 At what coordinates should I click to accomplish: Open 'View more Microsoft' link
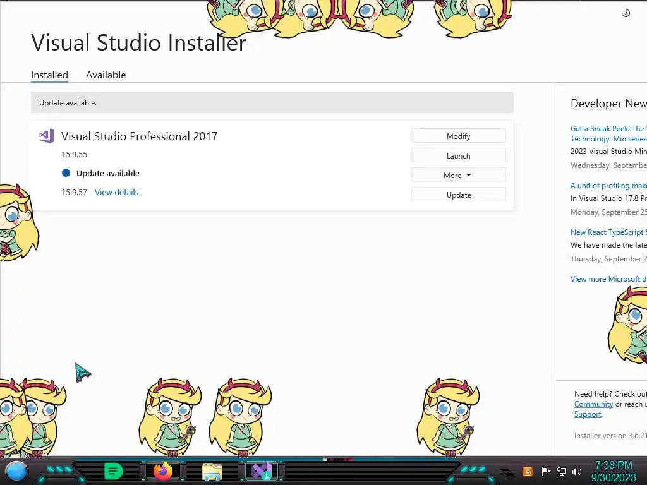608,278
